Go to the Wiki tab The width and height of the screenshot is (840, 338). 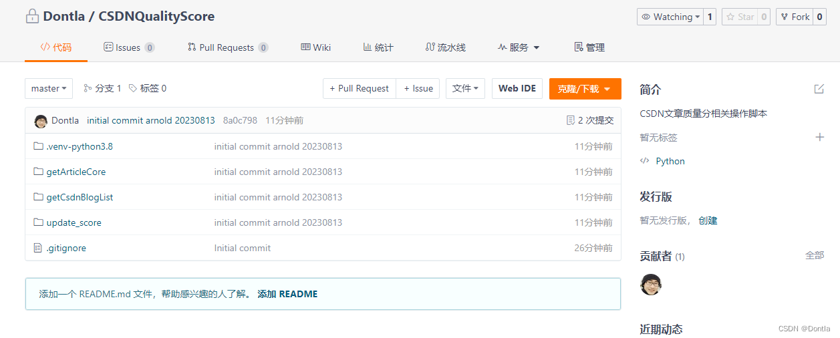(x=316, y=47)
